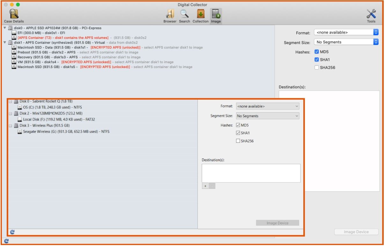The width and height of the screenshot is (385, 246).
Task: Remove a destination with the minus button
Action: coord(212,186)
